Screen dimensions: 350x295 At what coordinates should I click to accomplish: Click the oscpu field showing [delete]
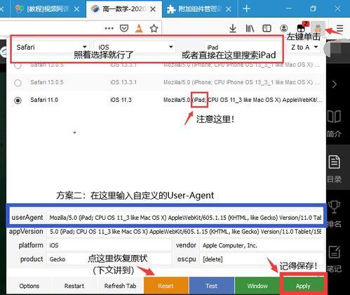click(x=262, y=259)
